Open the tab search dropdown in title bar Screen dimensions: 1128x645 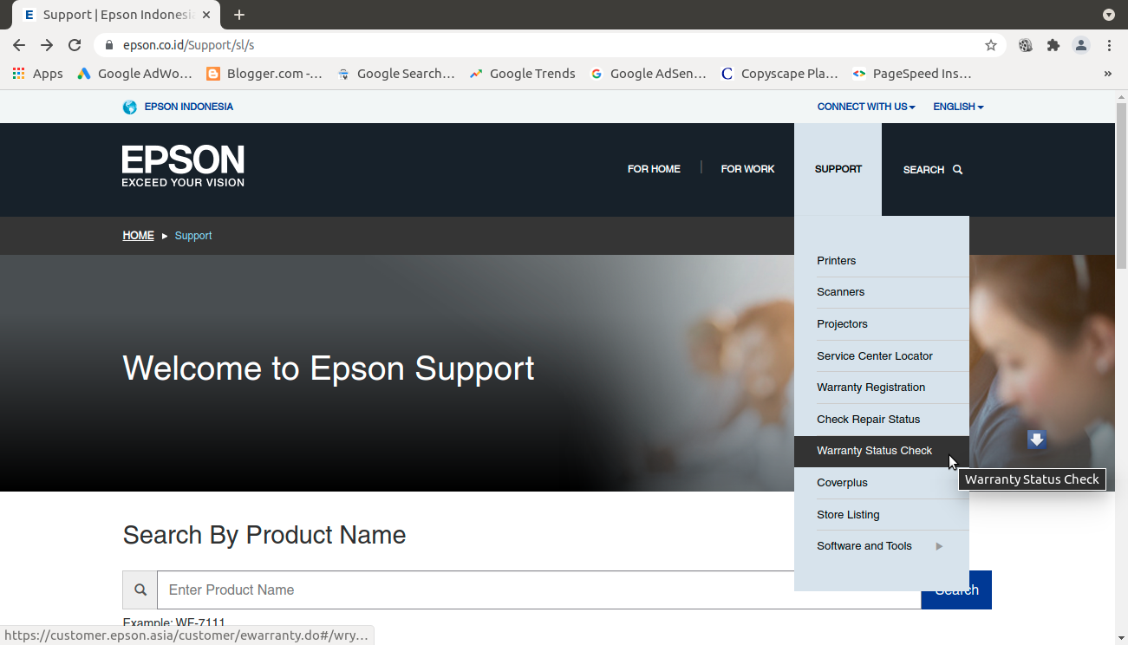1109,15
